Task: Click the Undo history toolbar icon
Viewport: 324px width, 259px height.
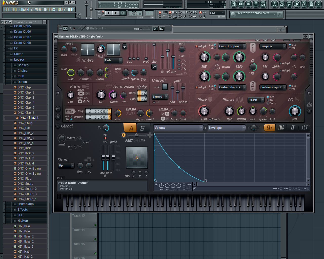Action: (x=274, y=4)
